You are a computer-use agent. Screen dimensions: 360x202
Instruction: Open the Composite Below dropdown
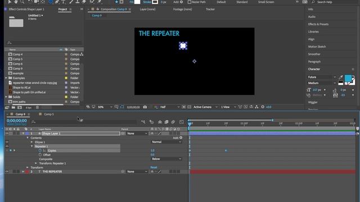[x=166, y=159]
